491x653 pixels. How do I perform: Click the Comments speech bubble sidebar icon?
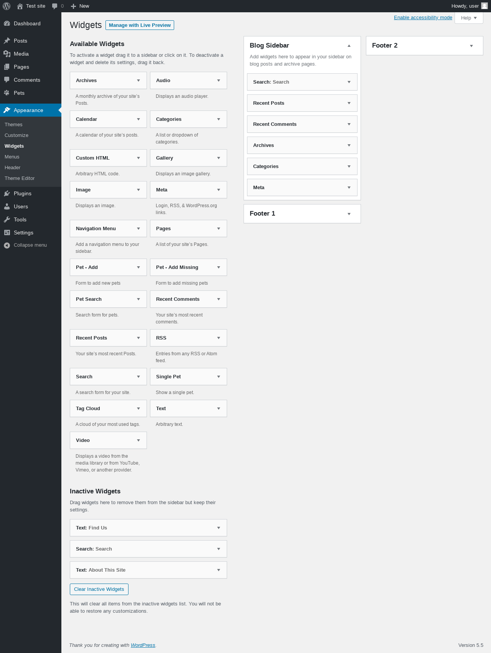[7, 80]
